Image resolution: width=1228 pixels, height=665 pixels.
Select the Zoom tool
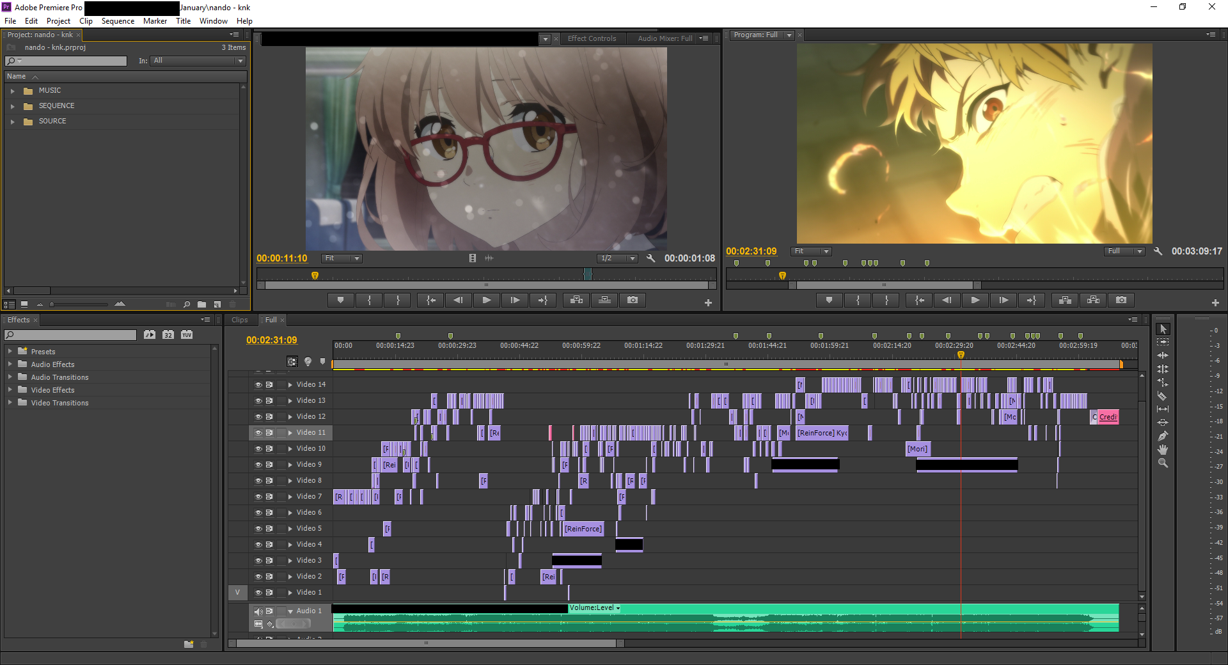point(1163,463)
